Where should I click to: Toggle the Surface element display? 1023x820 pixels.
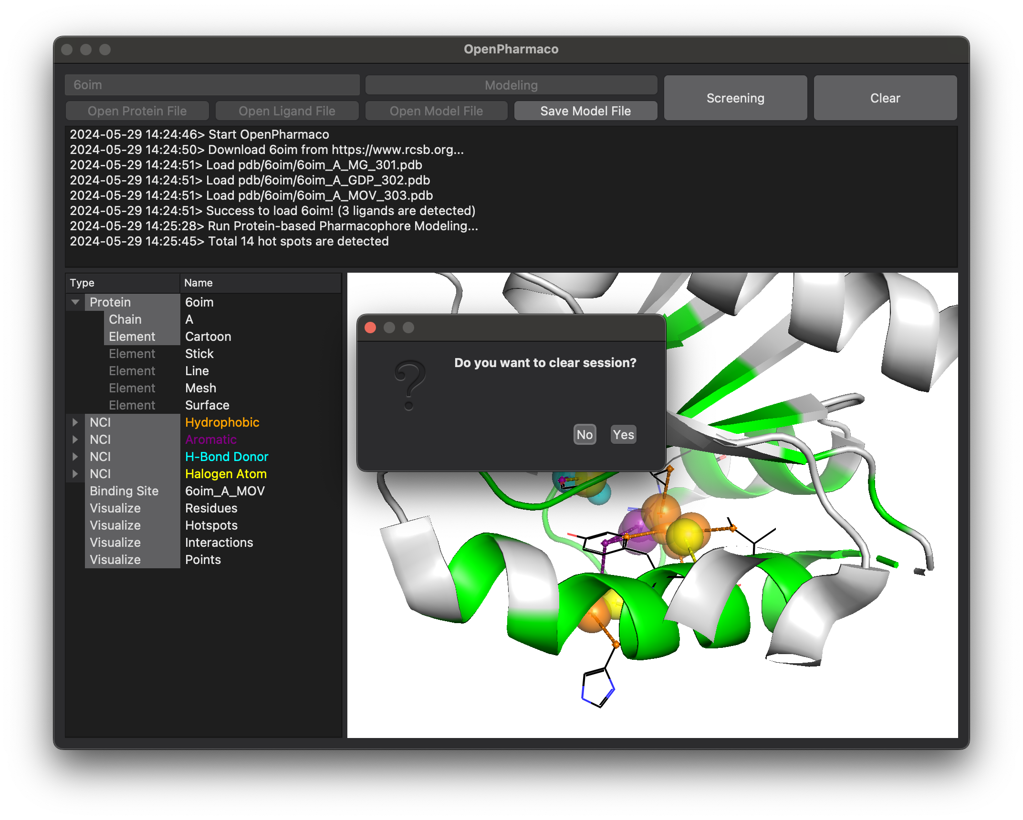[x=203, y=405]
